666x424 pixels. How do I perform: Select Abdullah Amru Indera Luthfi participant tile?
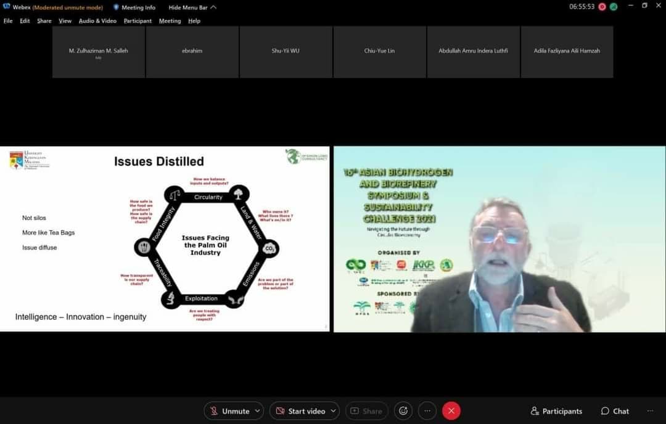pyautogui.click(x=473, y=52)
